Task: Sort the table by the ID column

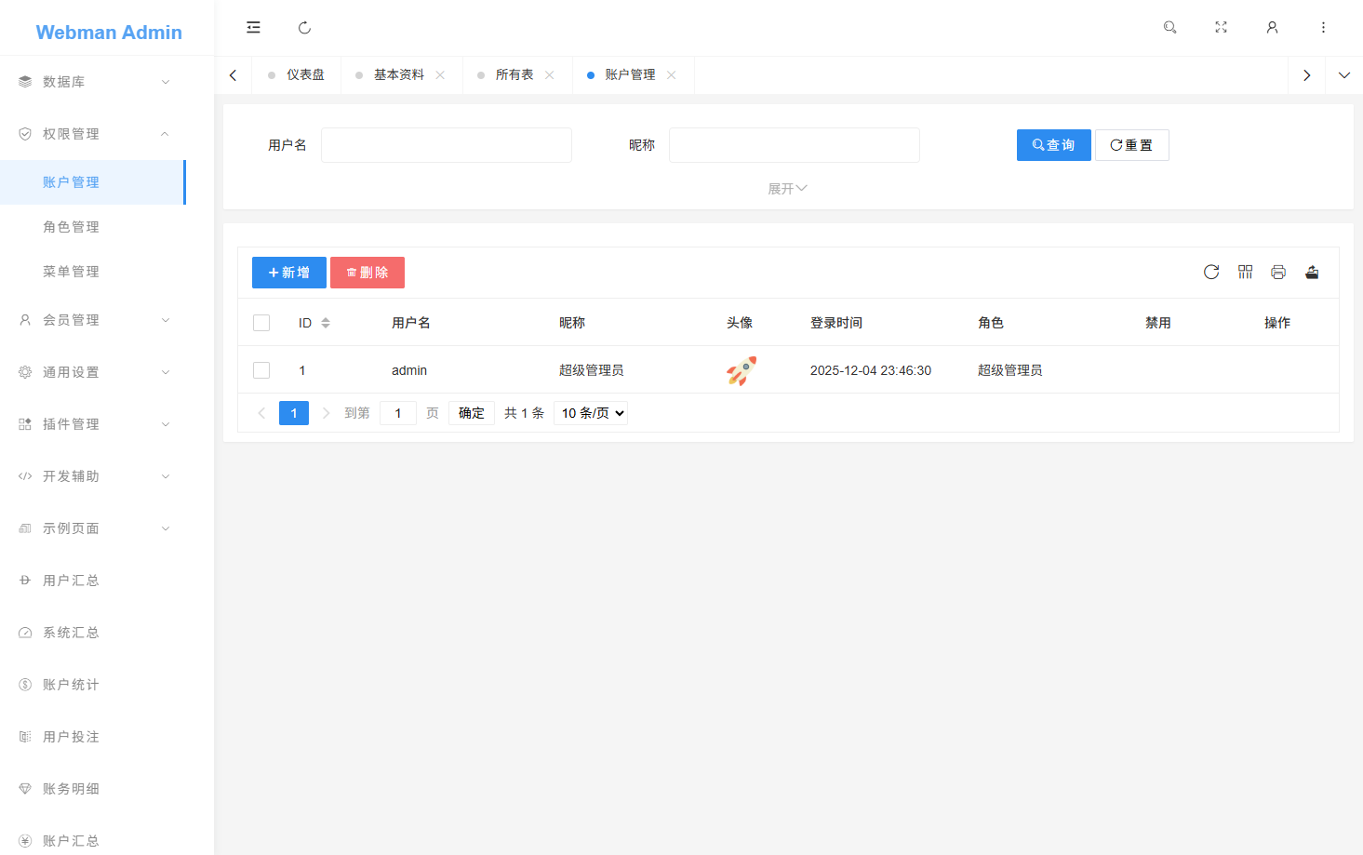Action: [325, 322]
